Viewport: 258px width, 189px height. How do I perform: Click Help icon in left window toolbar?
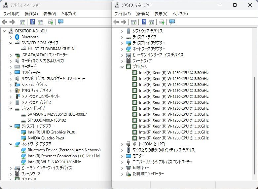pyautogui.click(x=33, y=22)
